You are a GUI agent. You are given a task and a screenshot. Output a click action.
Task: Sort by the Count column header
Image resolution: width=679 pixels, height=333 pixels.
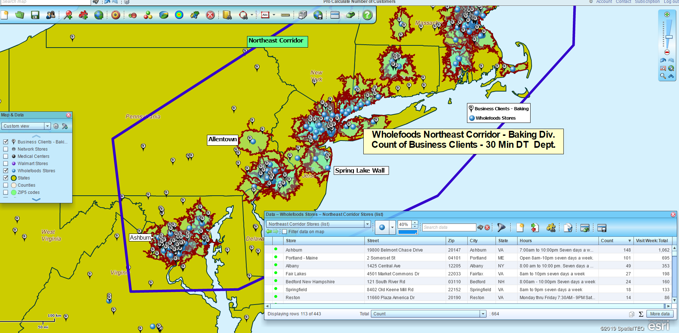[x=615, y=240]
